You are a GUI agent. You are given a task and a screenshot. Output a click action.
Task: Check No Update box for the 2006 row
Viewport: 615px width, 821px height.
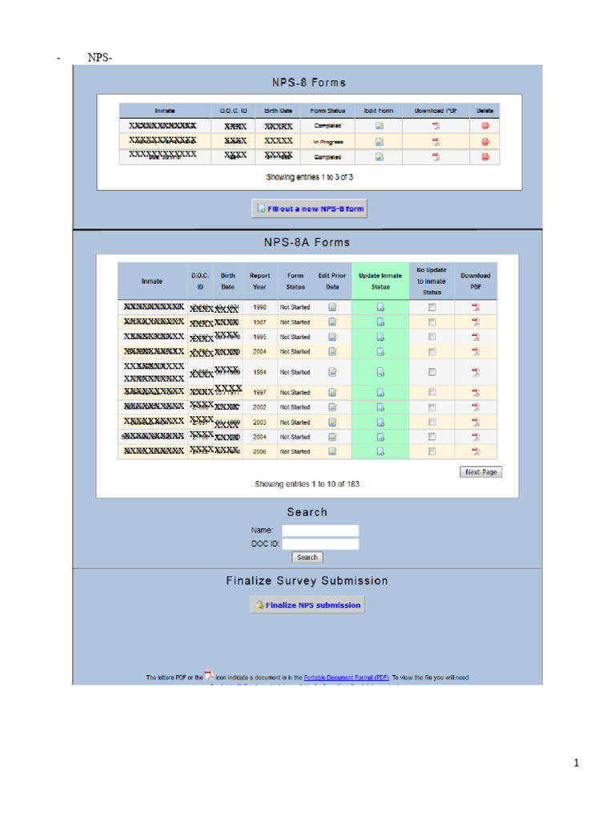point(432,451)
